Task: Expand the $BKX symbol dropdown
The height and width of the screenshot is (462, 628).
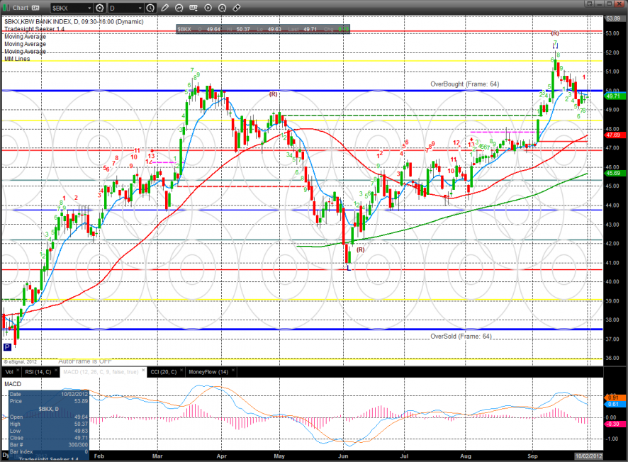Action: click(89, 8)
